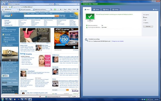Image resolution: width=161 pixels, height=101 pixels.
Task: Expand the address bar history dropdown
Action: click(x=49, y=4)
